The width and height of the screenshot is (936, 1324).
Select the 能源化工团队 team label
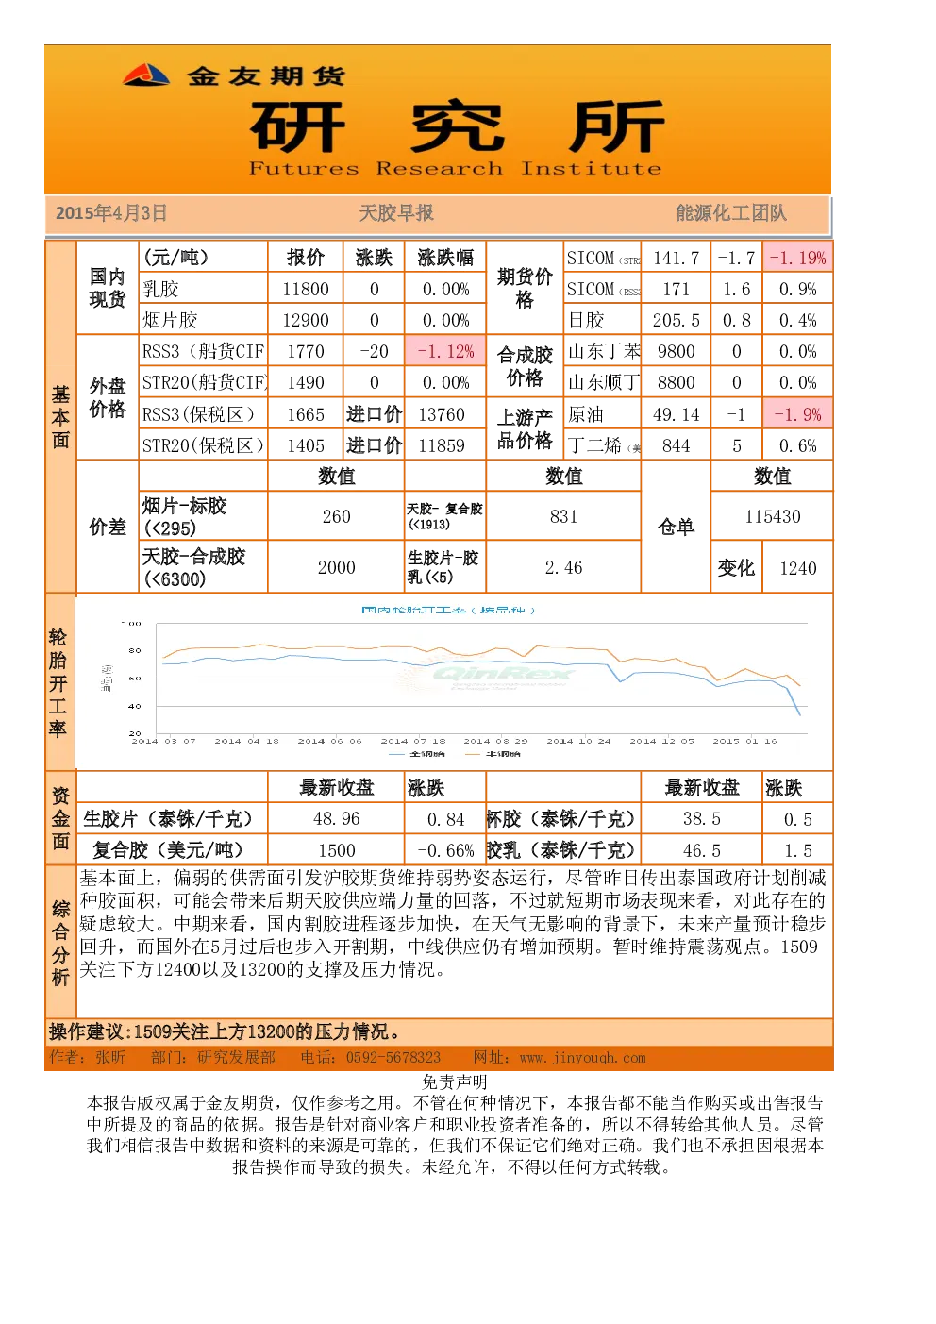click(731, 213)
